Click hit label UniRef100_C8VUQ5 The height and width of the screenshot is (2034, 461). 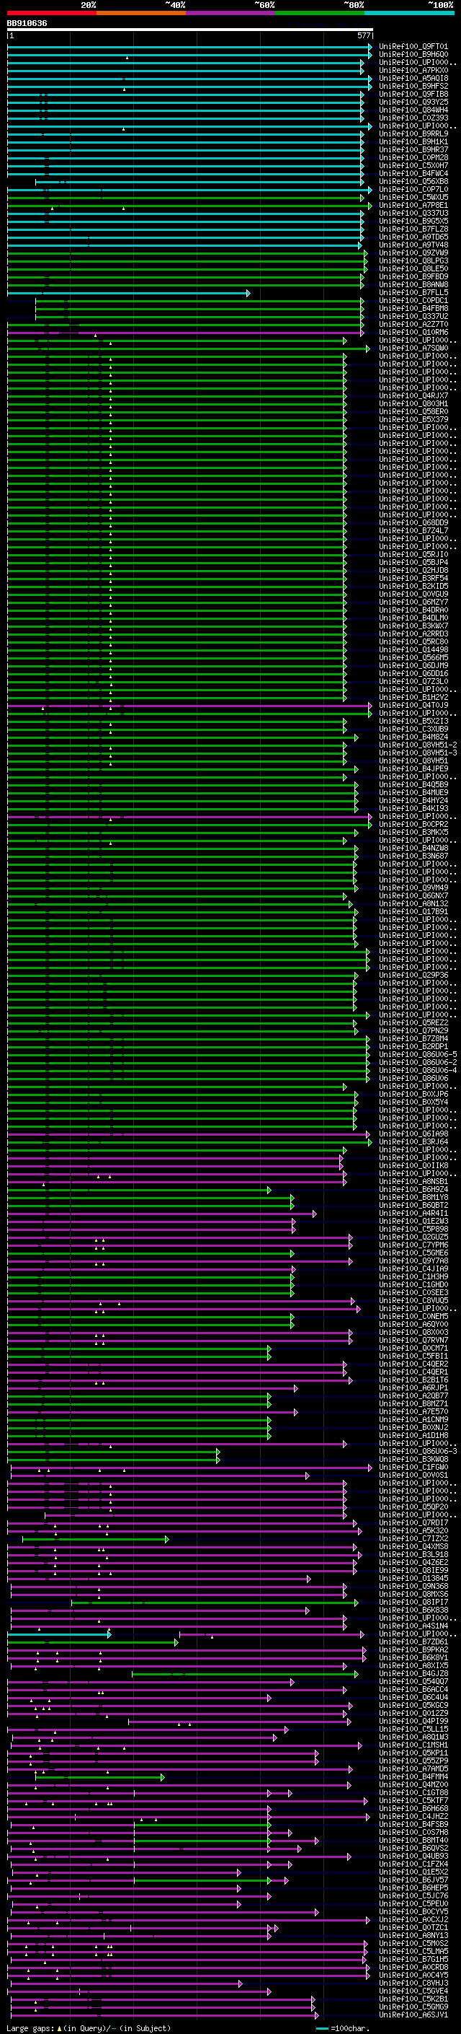point(413,1300)
